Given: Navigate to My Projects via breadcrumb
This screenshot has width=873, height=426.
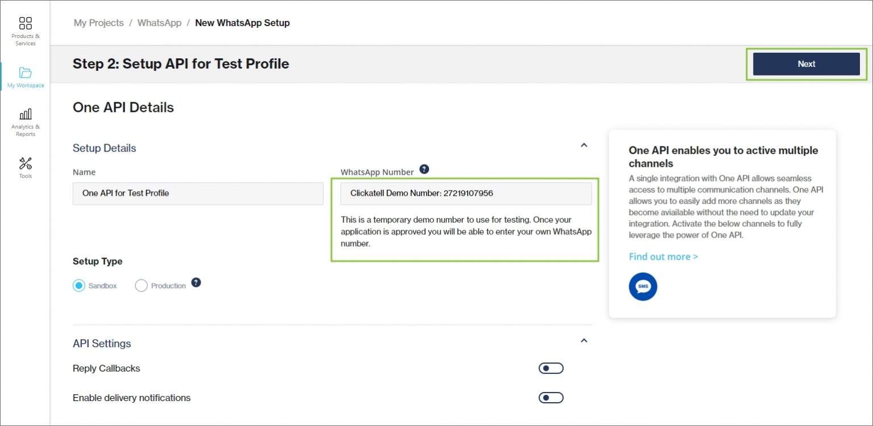Looking at the screenshot, I should point(98,23).
